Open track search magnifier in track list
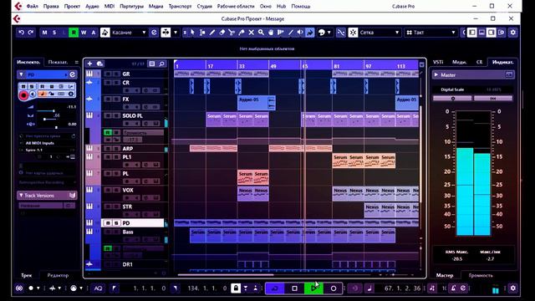The height and width of the screenshot is (301, 535). point(161,64)
